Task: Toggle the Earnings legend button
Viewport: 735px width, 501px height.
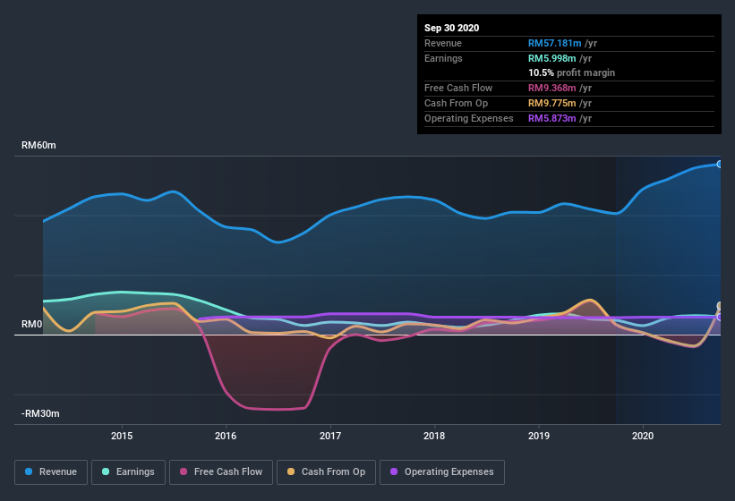Action: point(128,472)
